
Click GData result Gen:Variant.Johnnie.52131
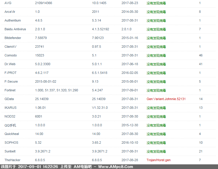pyautogui.click(x=166, y=99)
